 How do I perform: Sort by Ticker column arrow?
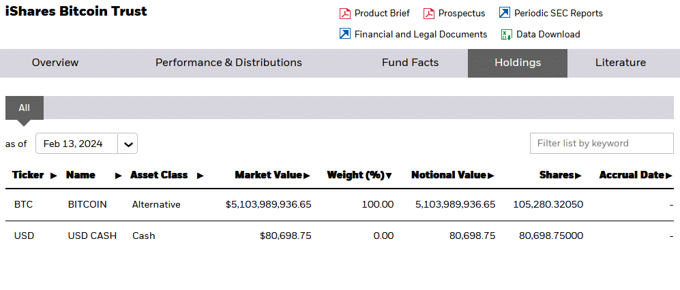click(54, 176)
